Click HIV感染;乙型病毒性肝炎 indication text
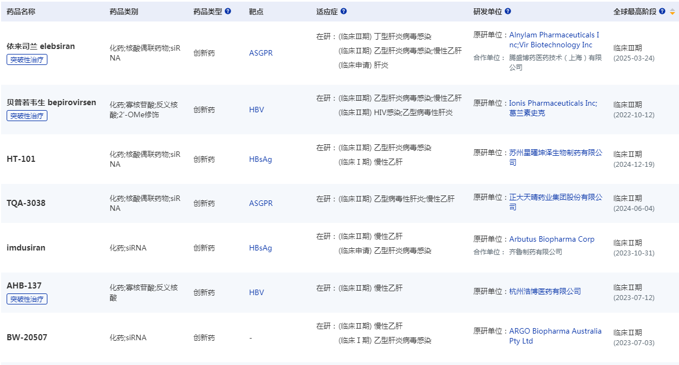 tap(413, 112)
